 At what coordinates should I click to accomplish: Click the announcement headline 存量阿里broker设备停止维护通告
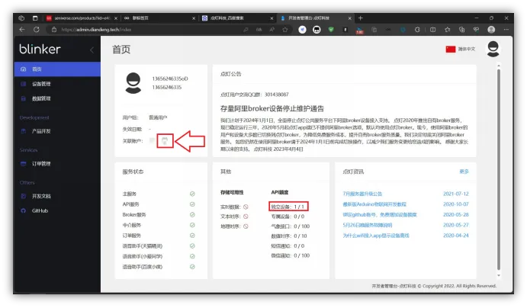272,108
